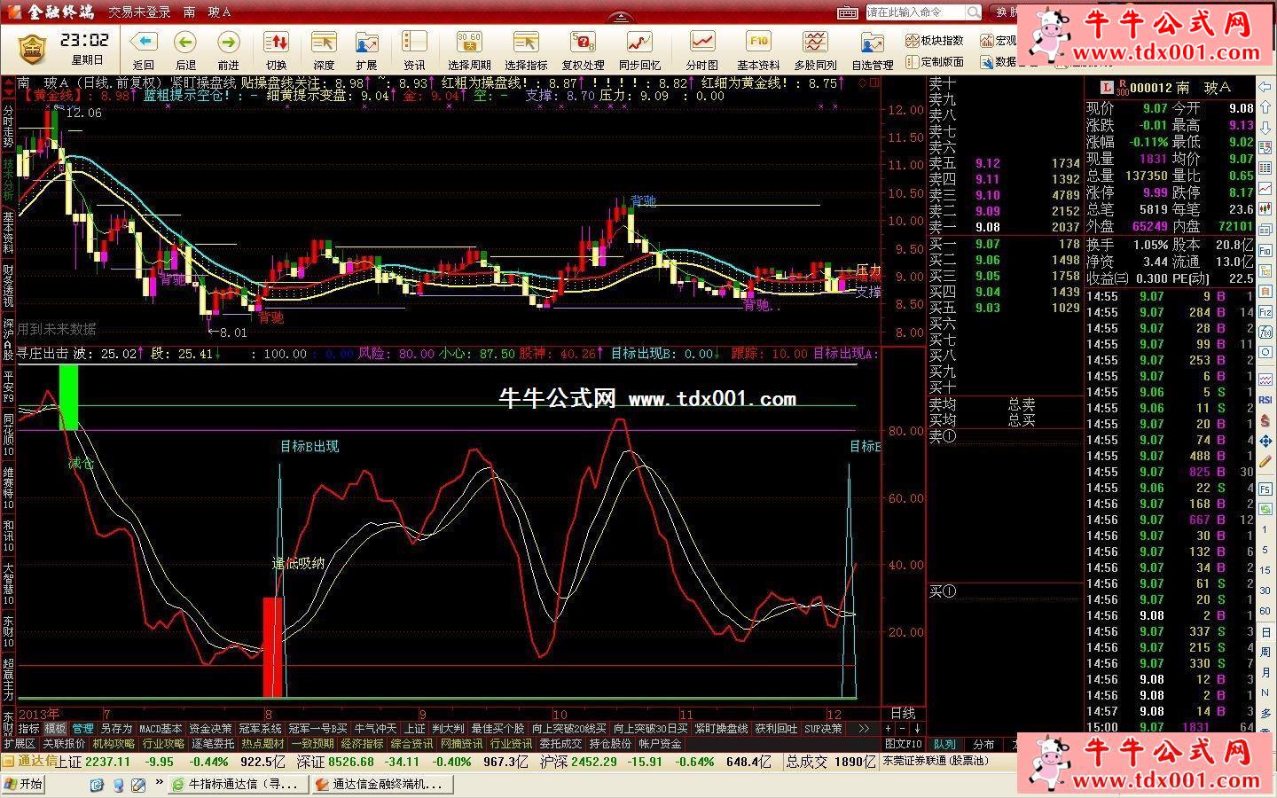The height and width of the screenshot is (798, 1277).
Task: Select the 模板 tab below chart
Action: (55, 728)
